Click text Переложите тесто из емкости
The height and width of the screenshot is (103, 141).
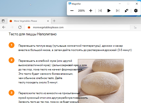pos(49,93)
